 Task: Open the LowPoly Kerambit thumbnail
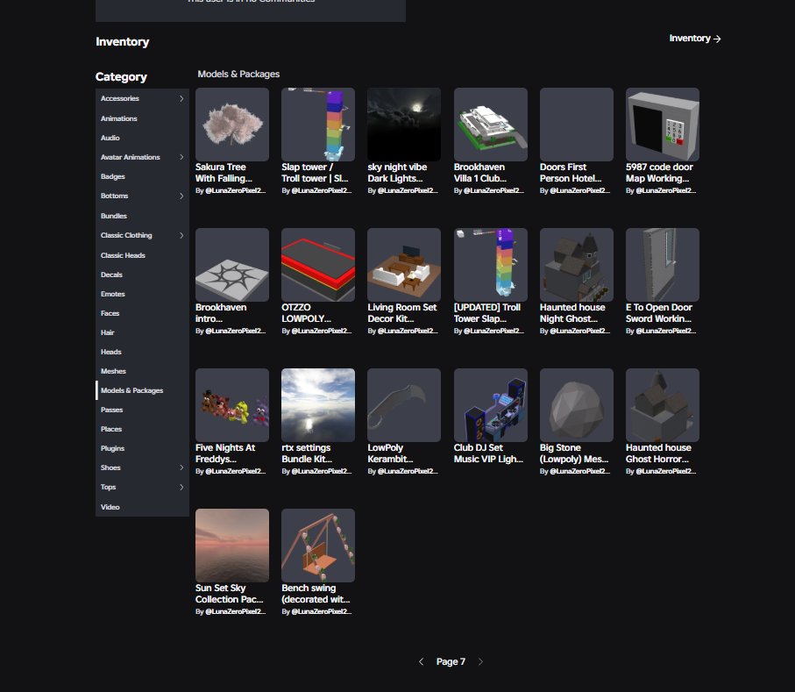(x=404, y=405)
